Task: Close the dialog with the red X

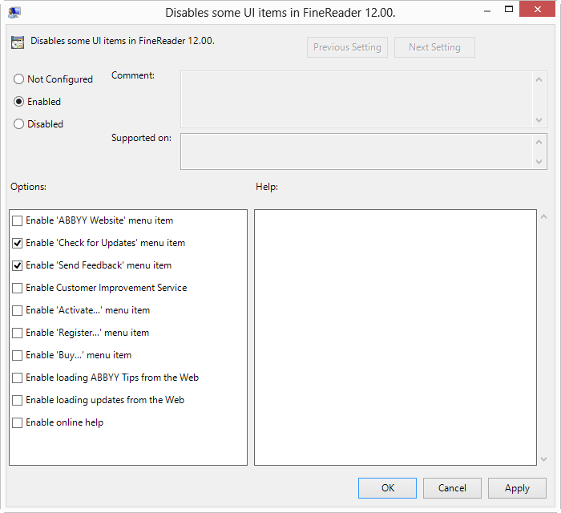Action: (x=538, y=10)
